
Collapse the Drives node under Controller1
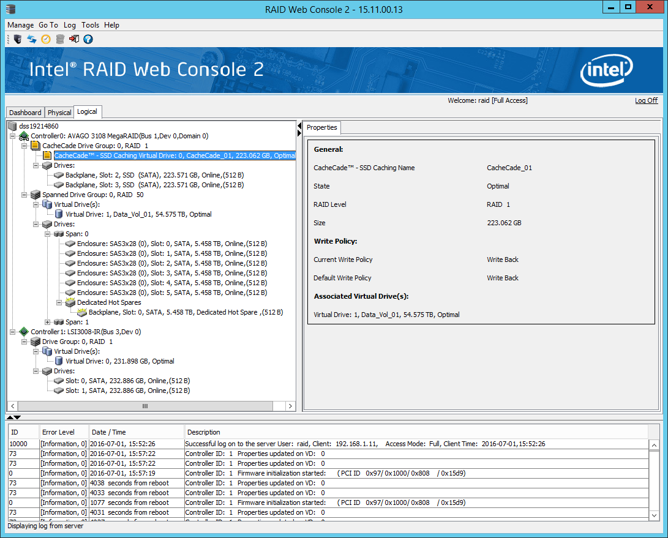(x=36, y=372)
